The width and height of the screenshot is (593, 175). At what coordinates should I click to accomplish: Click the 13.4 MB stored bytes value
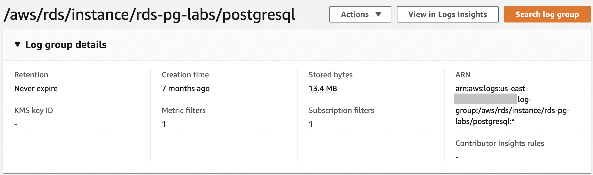click(323, 89)
